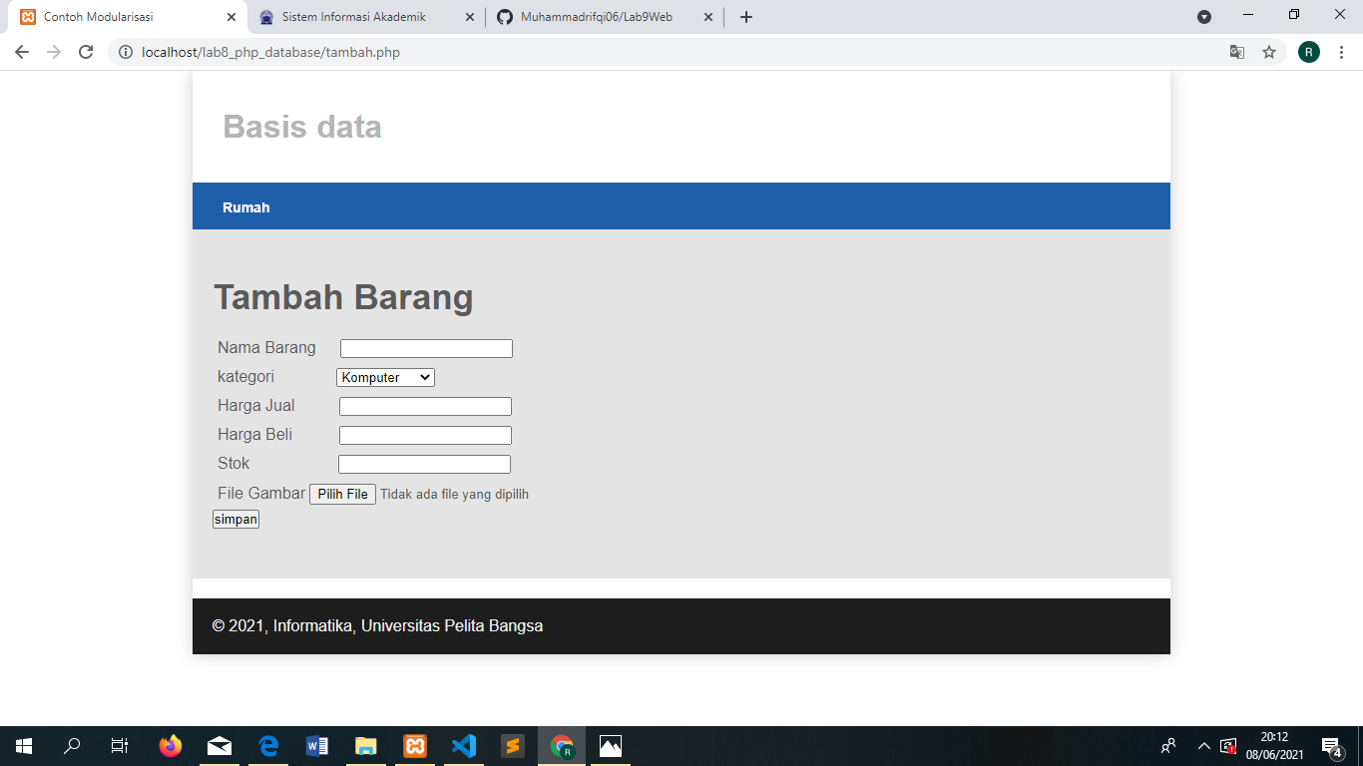
Task: Open the Photos app from the taskbar
Action: (x=610, y=745)
